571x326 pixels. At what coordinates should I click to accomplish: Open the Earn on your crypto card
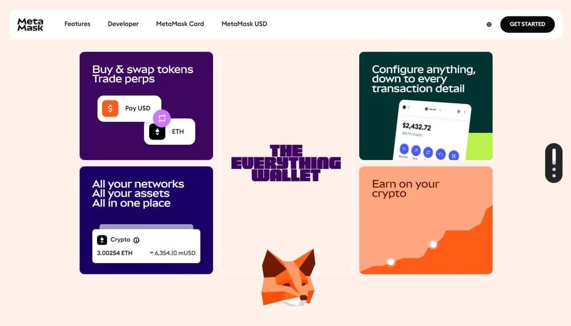426,220
